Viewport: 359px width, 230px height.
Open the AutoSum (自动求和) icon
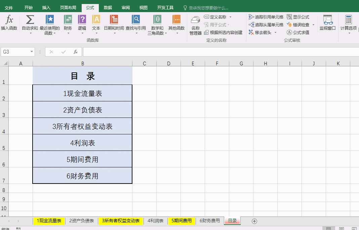(30, 20)
